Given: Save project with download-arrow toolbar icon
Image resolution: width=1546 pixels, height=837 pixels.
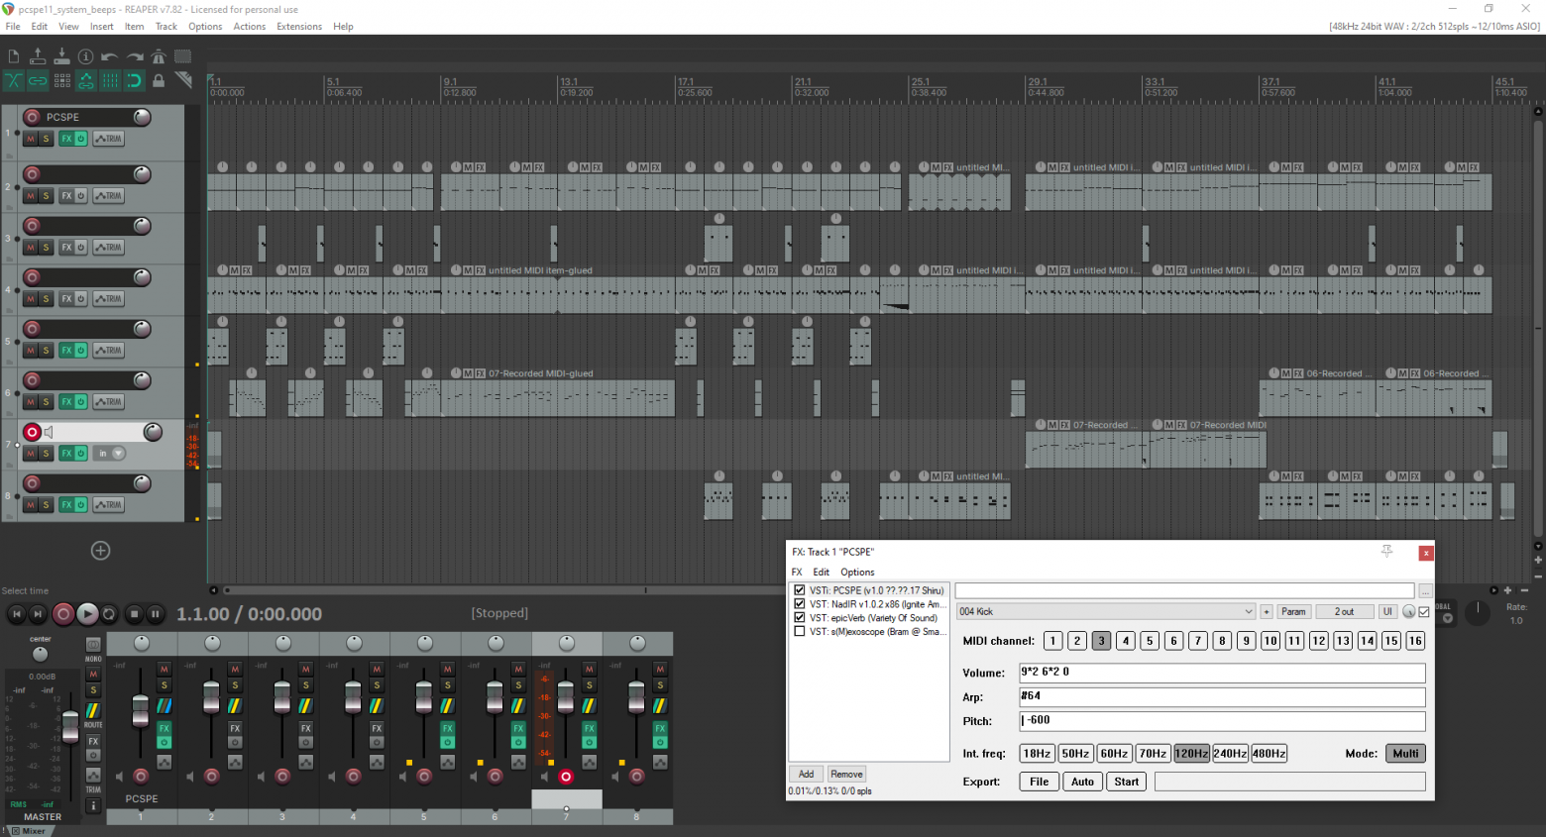Looking at the screenshot, I should pos(61,57).
